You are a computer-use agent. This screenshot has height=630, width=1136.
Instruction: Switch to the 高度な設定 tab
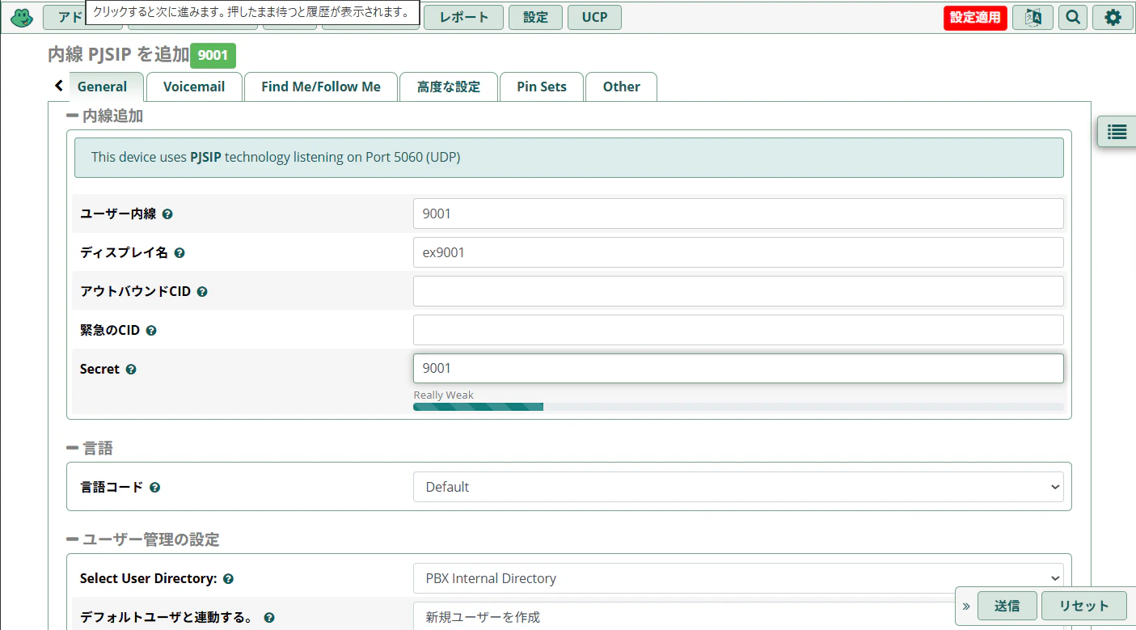449,87
